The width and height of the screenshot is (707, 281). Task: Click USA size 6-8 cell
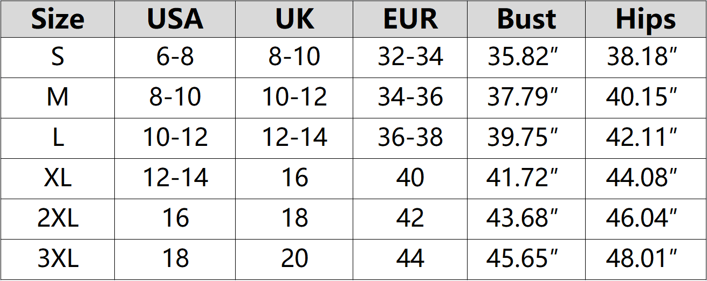[x=175, y=57]
